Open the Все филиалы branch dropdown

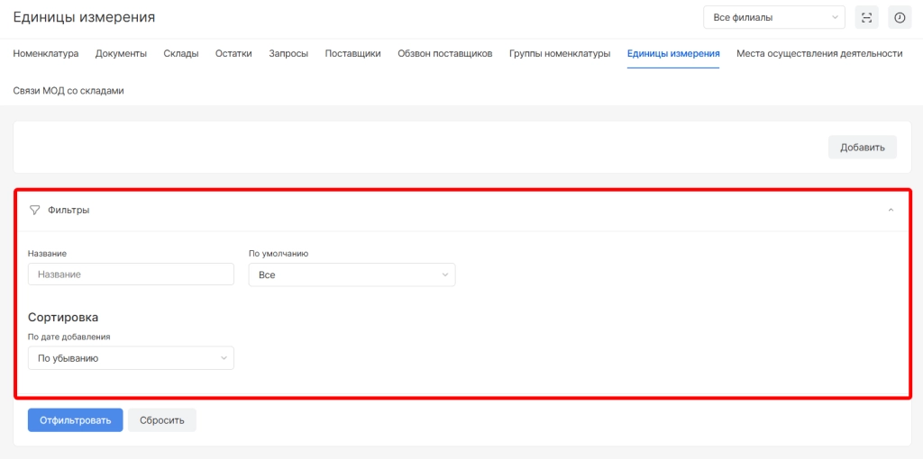(x=773, y=17)
